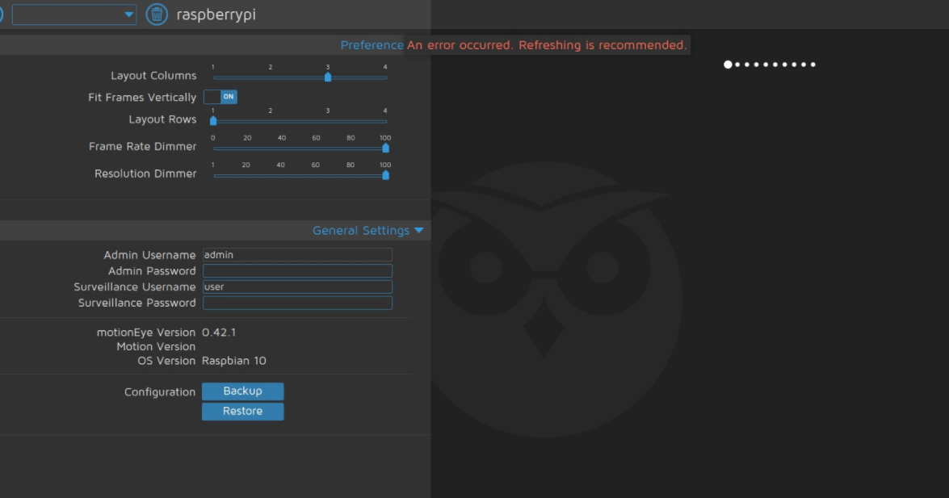Collapse the General Settings section
Screen dimensions: 949x498
tap(369, 230)
